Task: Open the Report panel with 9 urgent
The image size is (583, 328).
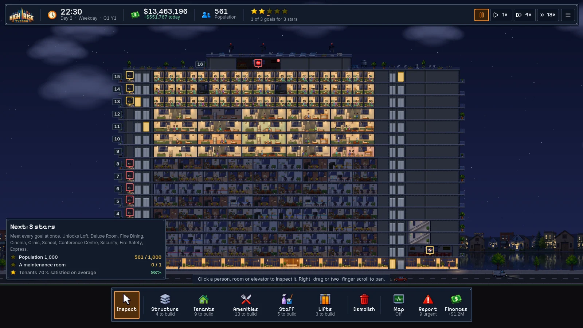Action: [428, 305]
